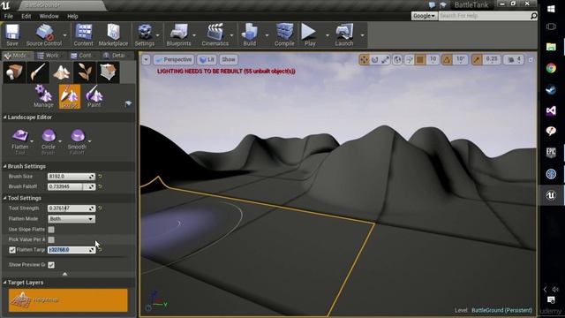
Task: Open grid snap size 10 dropdown
Action: (433, 59)
